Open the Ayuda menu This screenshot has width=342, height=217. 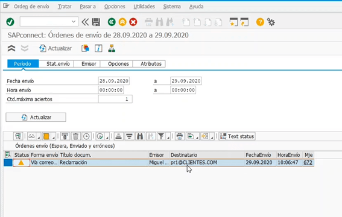(x=196, y=7)
